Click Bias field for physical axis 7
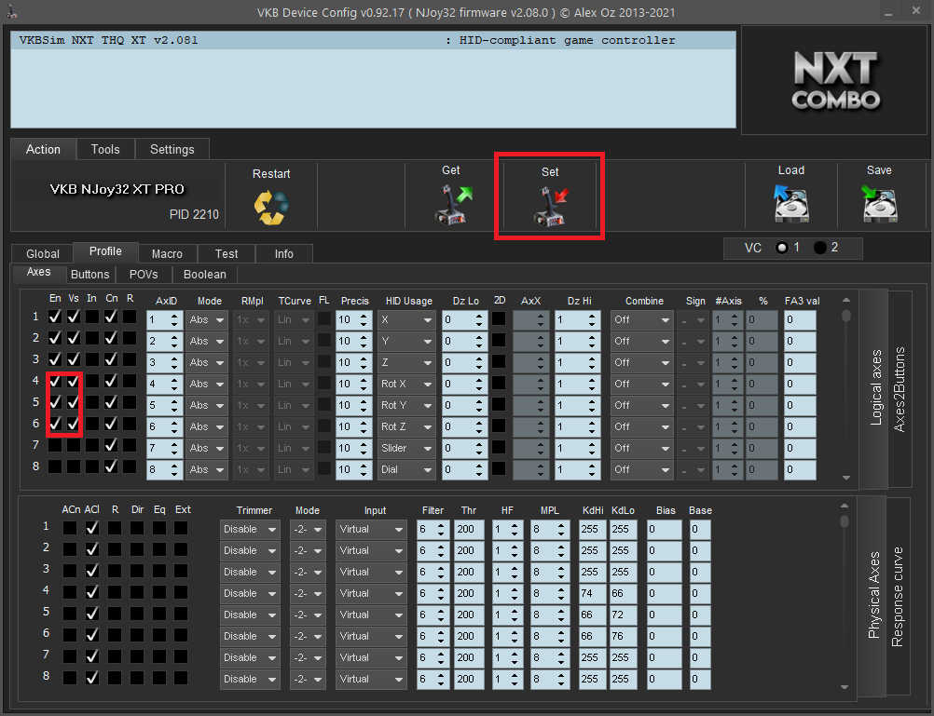 tap(665, 658)
